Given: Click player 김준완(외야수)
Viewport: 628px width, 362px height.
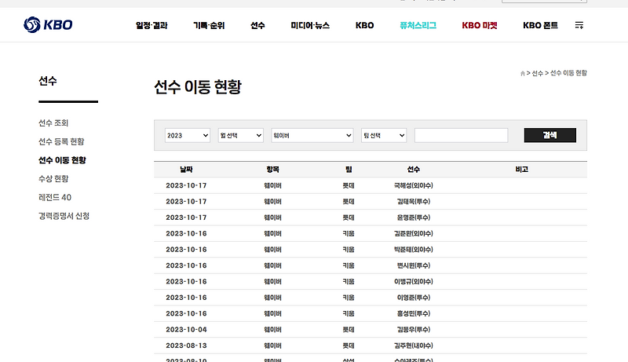Looking at the screenshot, I should [414, 233].
